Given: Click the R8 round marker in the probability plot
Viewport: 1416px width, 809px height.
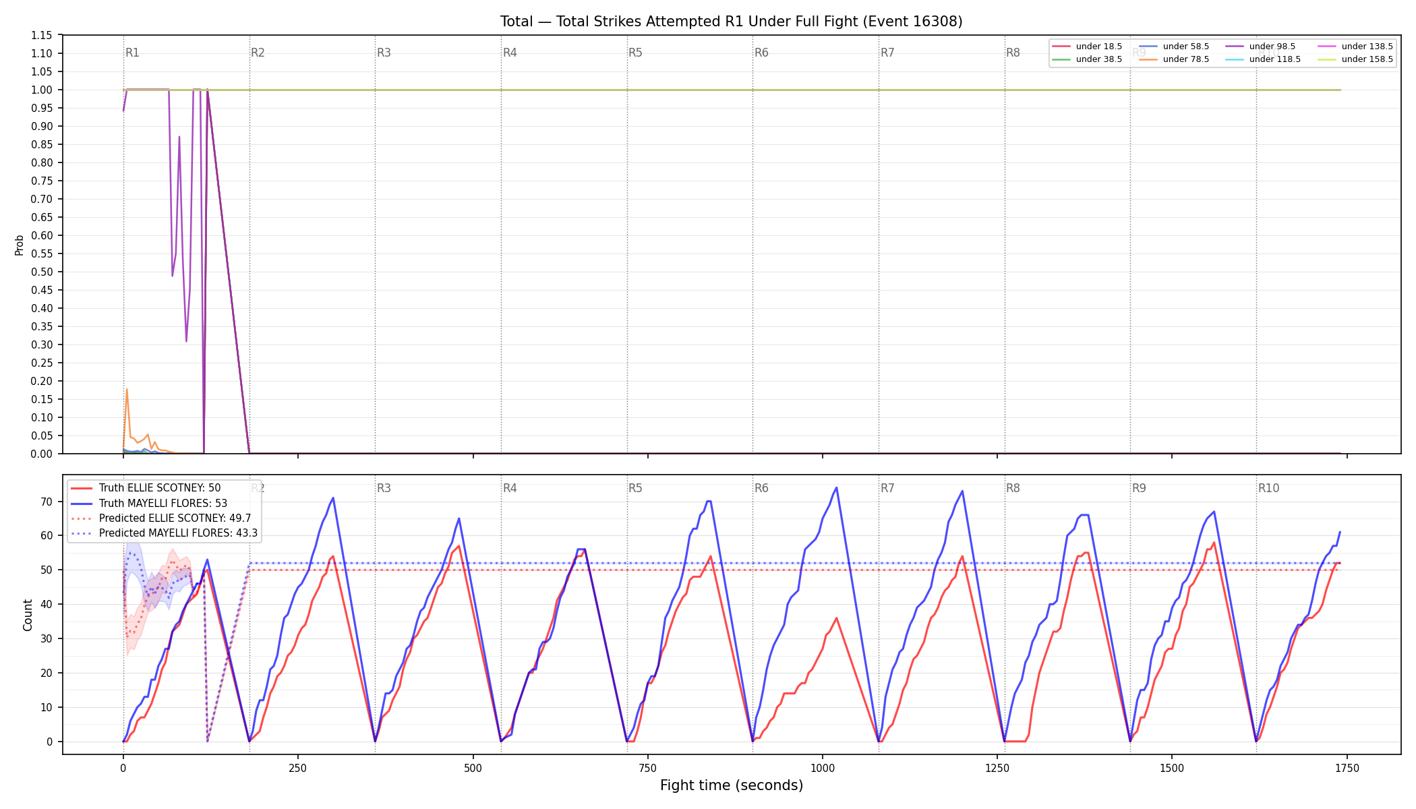Looking at the screenshot, I should click(x=1013, y=53).
